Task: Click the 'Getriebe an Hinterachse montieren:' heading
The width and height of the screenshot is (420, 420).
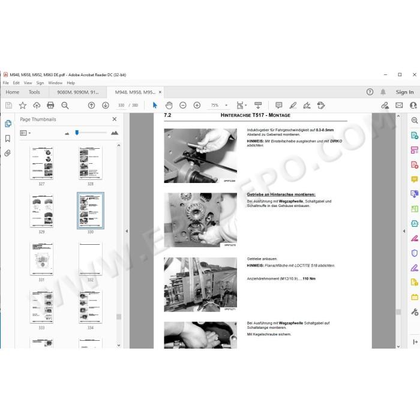Action: (x=281, y=194)
